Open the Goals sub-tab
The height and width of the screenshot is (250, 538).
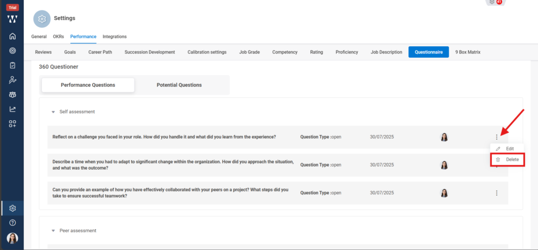coord(70,52)
